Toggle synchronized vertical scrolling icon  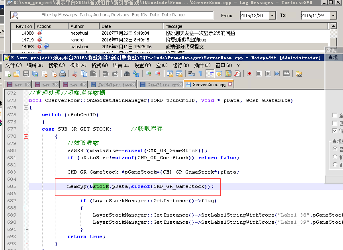click(170, 74)
